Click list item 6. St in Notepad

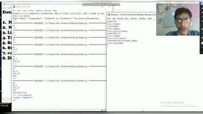tap(7, 48)
